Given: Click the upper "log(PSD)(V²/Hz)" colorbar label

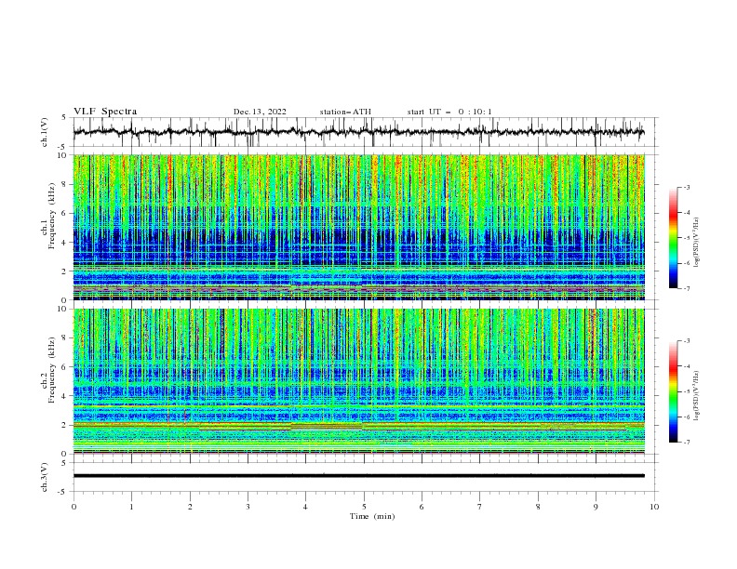Looking at the screenshot, I should click(x=697, y=243).
